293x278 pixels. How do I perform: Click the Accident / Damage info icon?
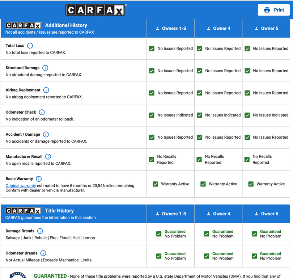tap(46, 134)
